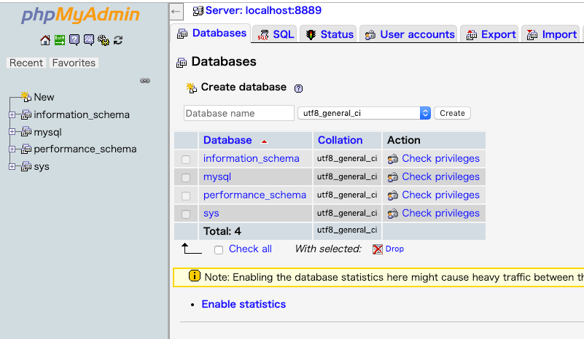Select the sys row checkbox
The image size is (584, 339).
(x=186, y=214)
